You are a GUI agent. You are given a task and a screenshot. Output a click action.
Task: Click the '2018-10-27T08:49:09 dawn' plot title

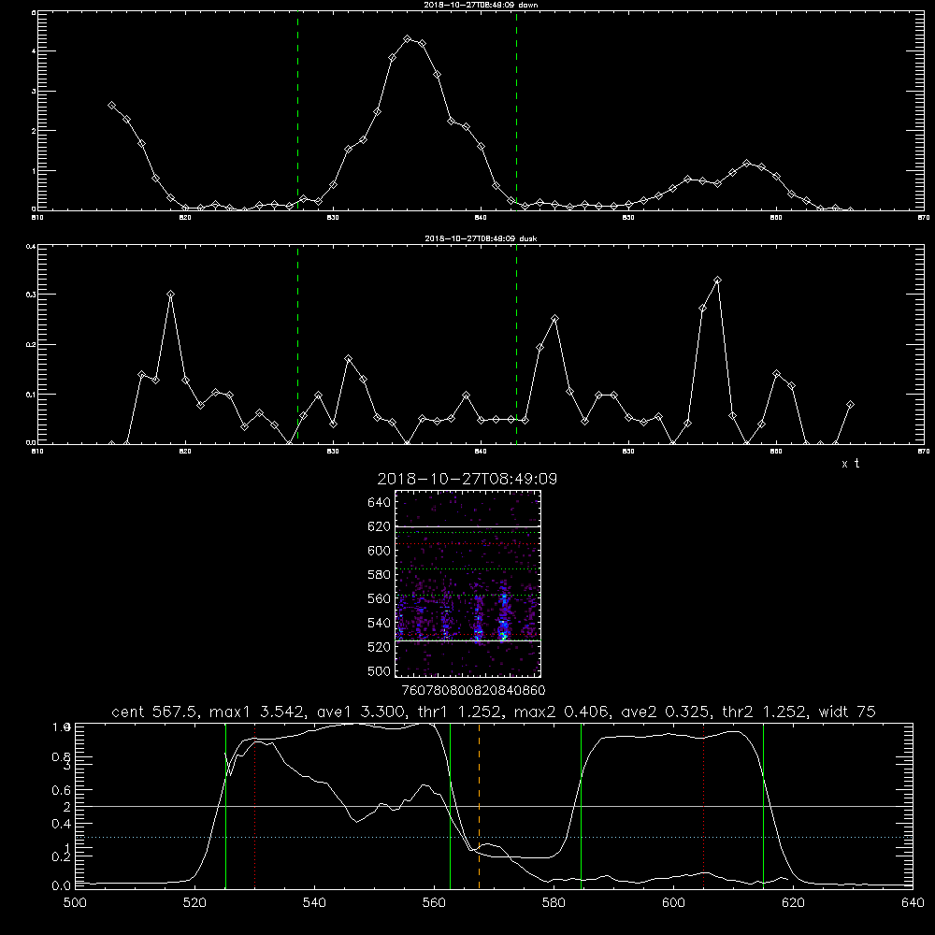(x=481, y=5)
